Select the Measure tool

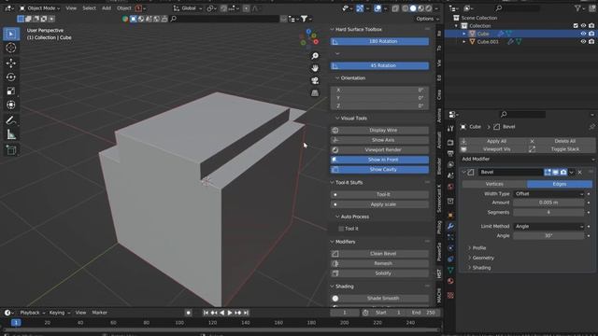[x=11, y=134]
